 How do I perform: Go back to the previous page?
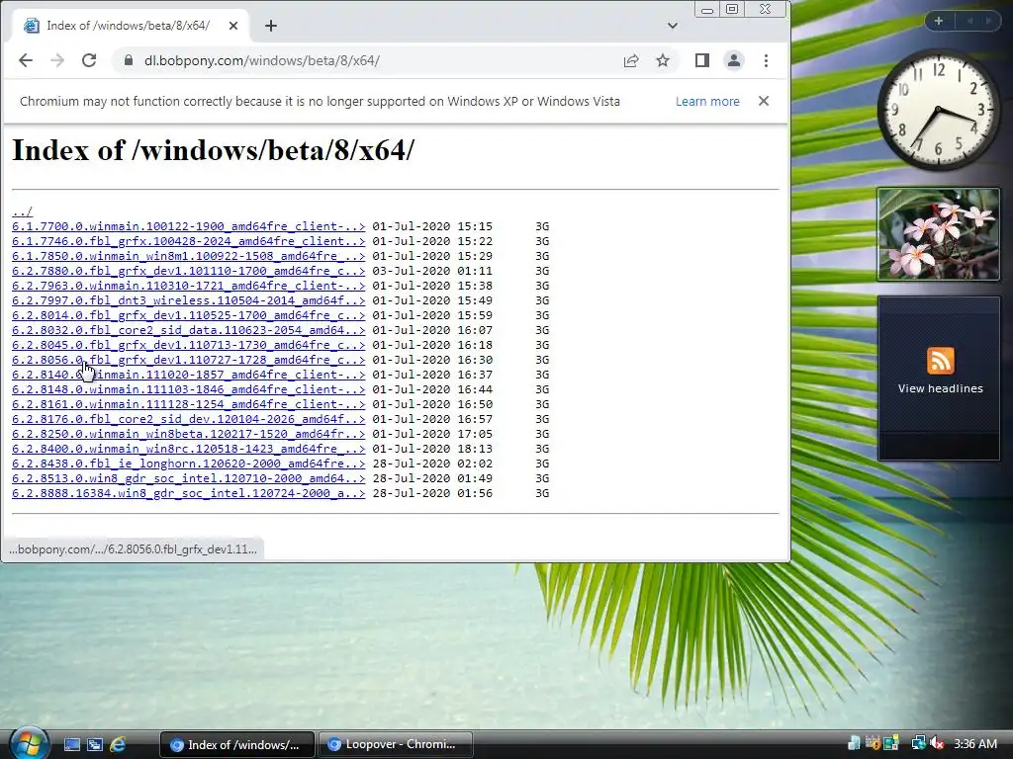tap(25, 60)
